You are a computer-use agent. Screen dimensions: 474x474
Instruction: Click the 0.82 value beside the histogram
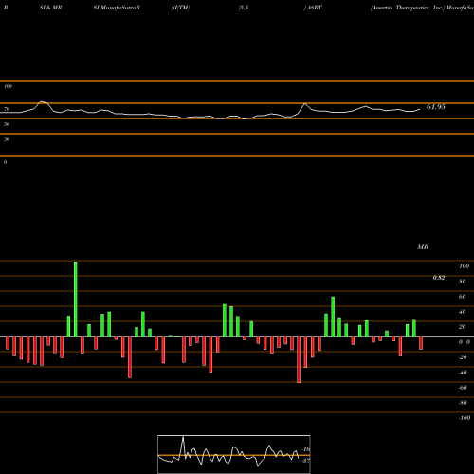pyautogui.click(x=439, y=278)
